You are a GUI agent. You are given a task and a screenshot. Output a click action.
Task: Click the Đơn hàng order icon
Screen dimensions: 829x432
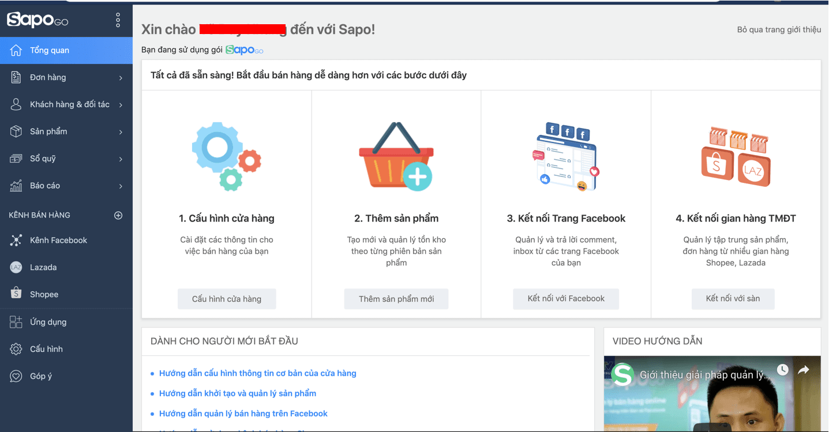coord(16,77)
